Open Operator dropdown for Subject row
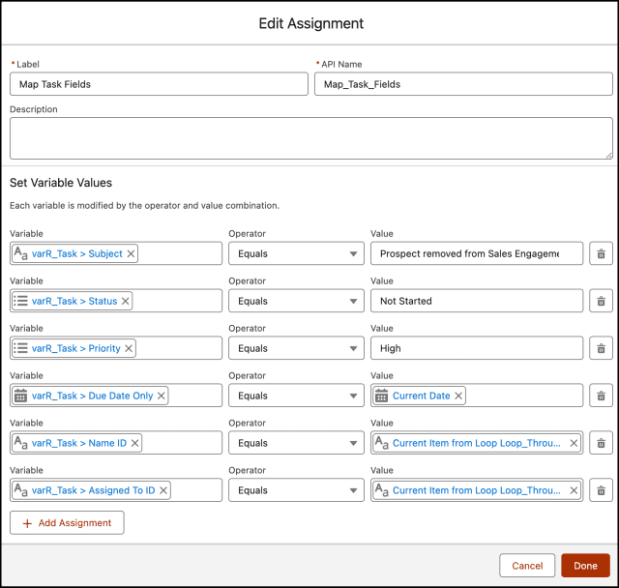This screenshot has width=619, height=588. tap(296, 253)
